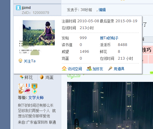
Task: Click the add-friend people icon
Action: point(89,69)
